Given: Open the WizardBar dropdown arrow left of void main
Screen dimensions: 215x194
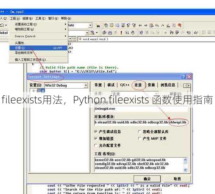Looking at the screenshot, I should point(70,39).
